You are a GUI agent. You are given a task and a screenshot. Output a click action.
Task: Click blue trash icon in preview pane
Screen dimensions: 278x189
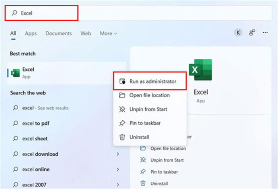143,183
